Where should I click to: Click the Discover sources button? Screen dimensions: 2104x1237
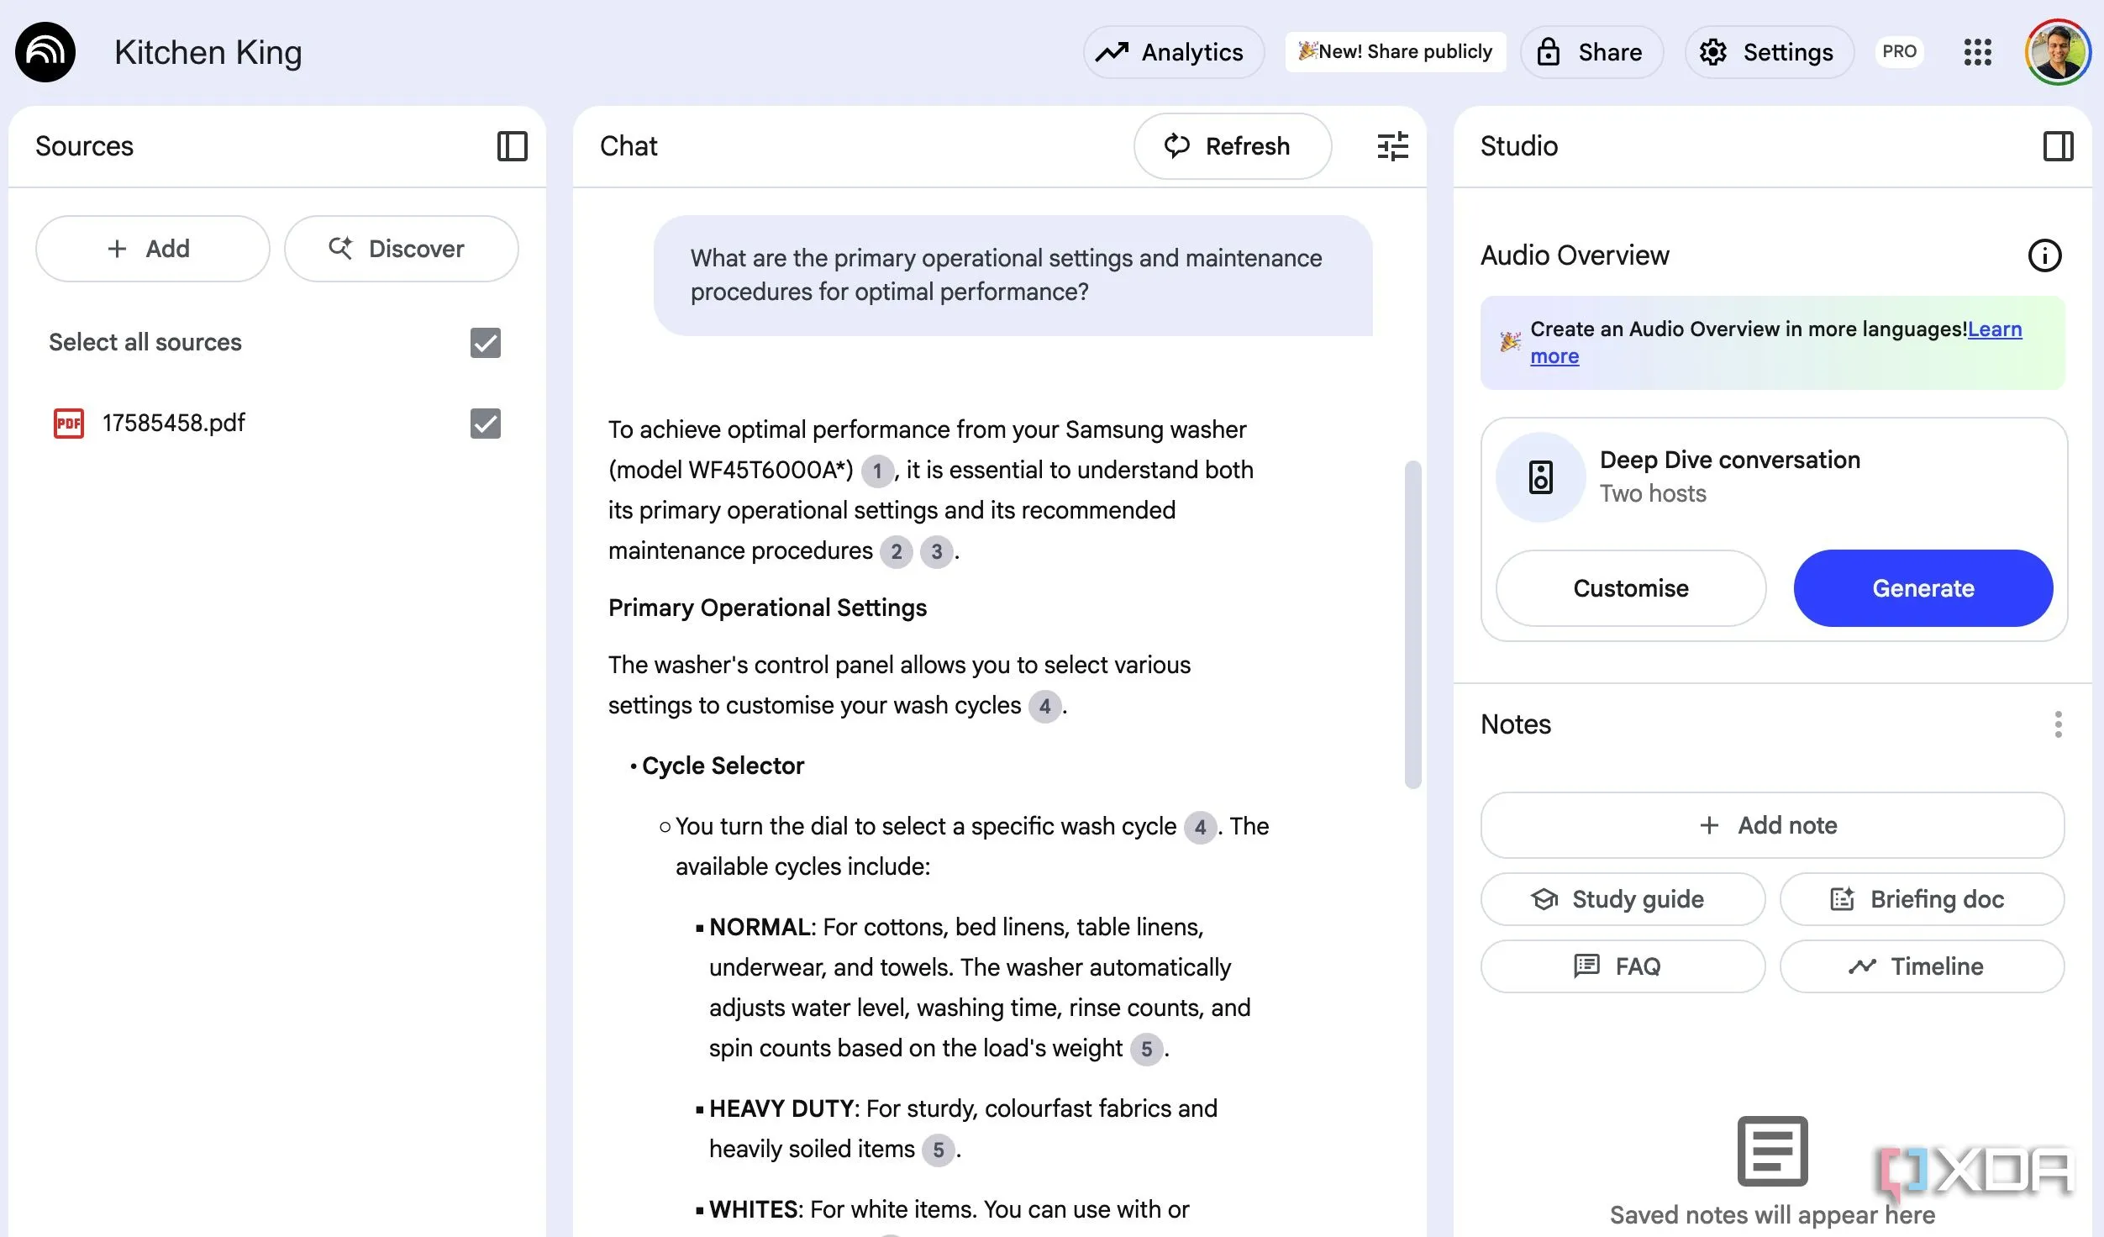coord(401,249)
